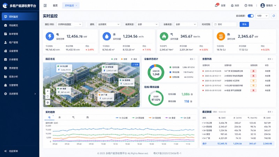Click the 时间范围 input field
Image resolution: width=279 pixels, height=157 pixels.
pyautogui.click(x=225, y=24)
